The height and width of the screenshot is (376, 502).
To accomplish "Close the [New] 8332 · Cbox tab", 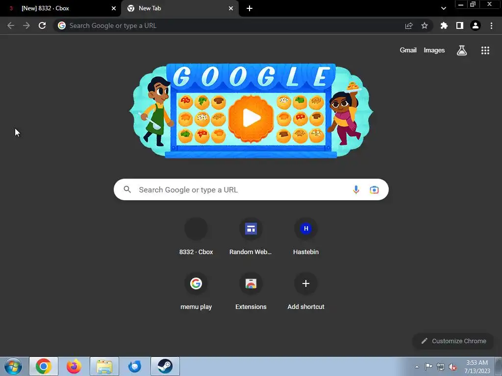I will 114,9.
